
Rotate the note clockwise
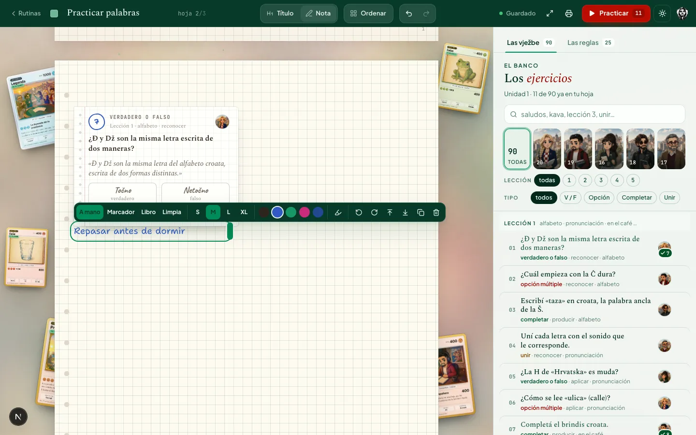click(374, 213)
